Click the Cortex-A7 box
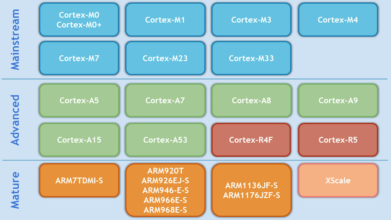 pos(165,100)
